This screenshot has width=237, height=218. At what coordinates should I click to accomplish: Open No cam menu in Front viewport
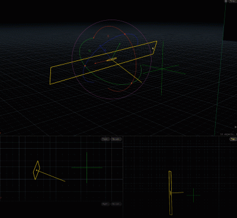point(116,139)
